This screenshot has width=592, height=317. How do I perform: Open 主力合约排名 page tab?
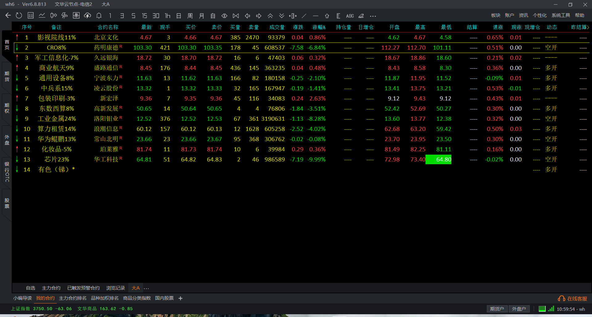tap(73, 298)
